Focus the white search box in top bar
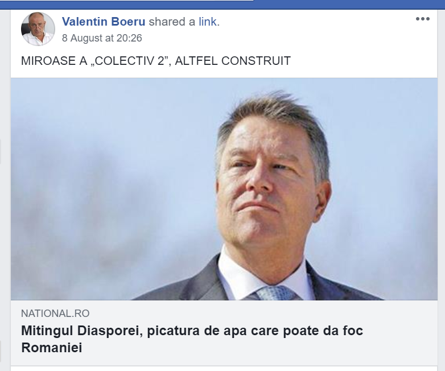 [126, 1]
